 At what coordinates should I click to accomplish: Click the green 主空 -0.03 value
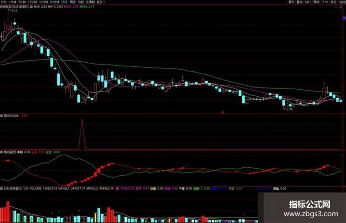pos(53,152)
